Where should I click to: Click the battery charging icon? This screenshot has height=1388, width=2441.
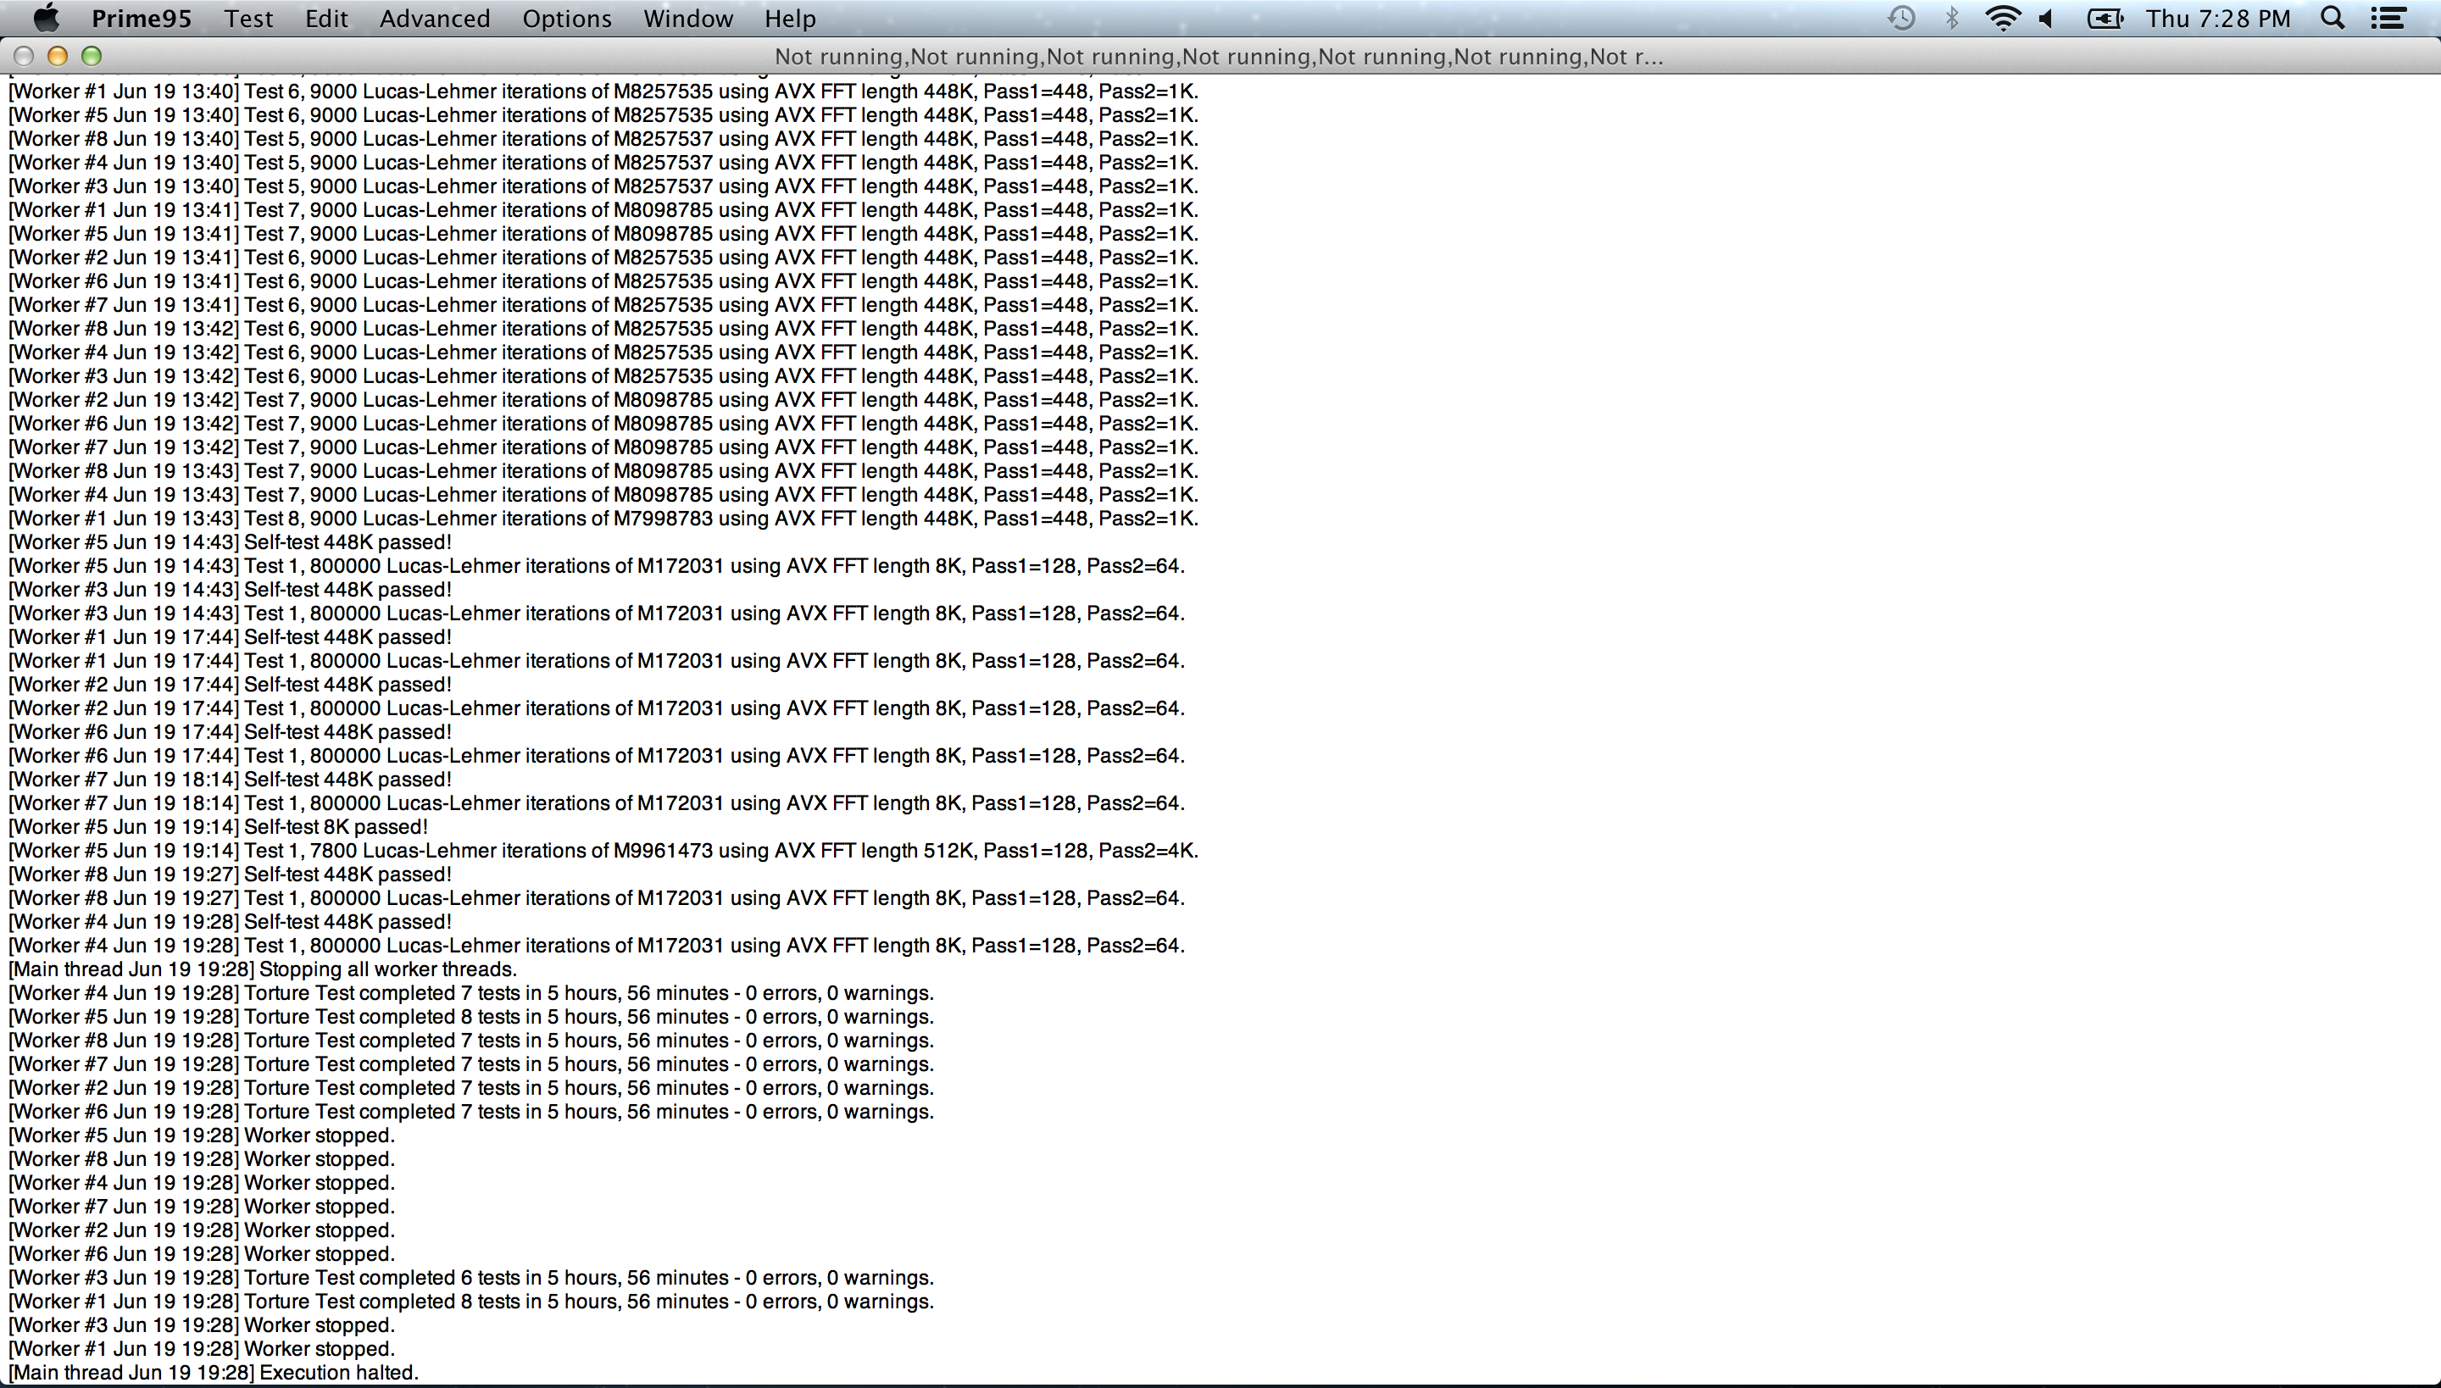pos(2104,18)
